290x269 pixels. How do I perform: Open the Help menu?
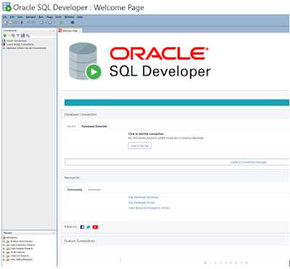80,17
